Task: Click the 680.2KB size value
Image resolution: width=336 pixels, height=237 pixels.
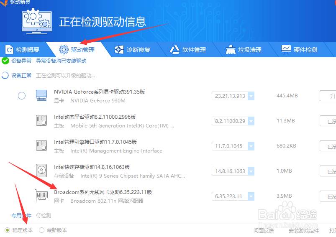Action: 286,146
